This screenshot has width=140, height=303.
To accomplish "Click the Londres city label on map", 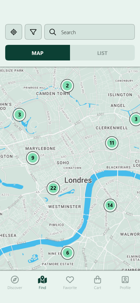I will click(x=78, y=180).
